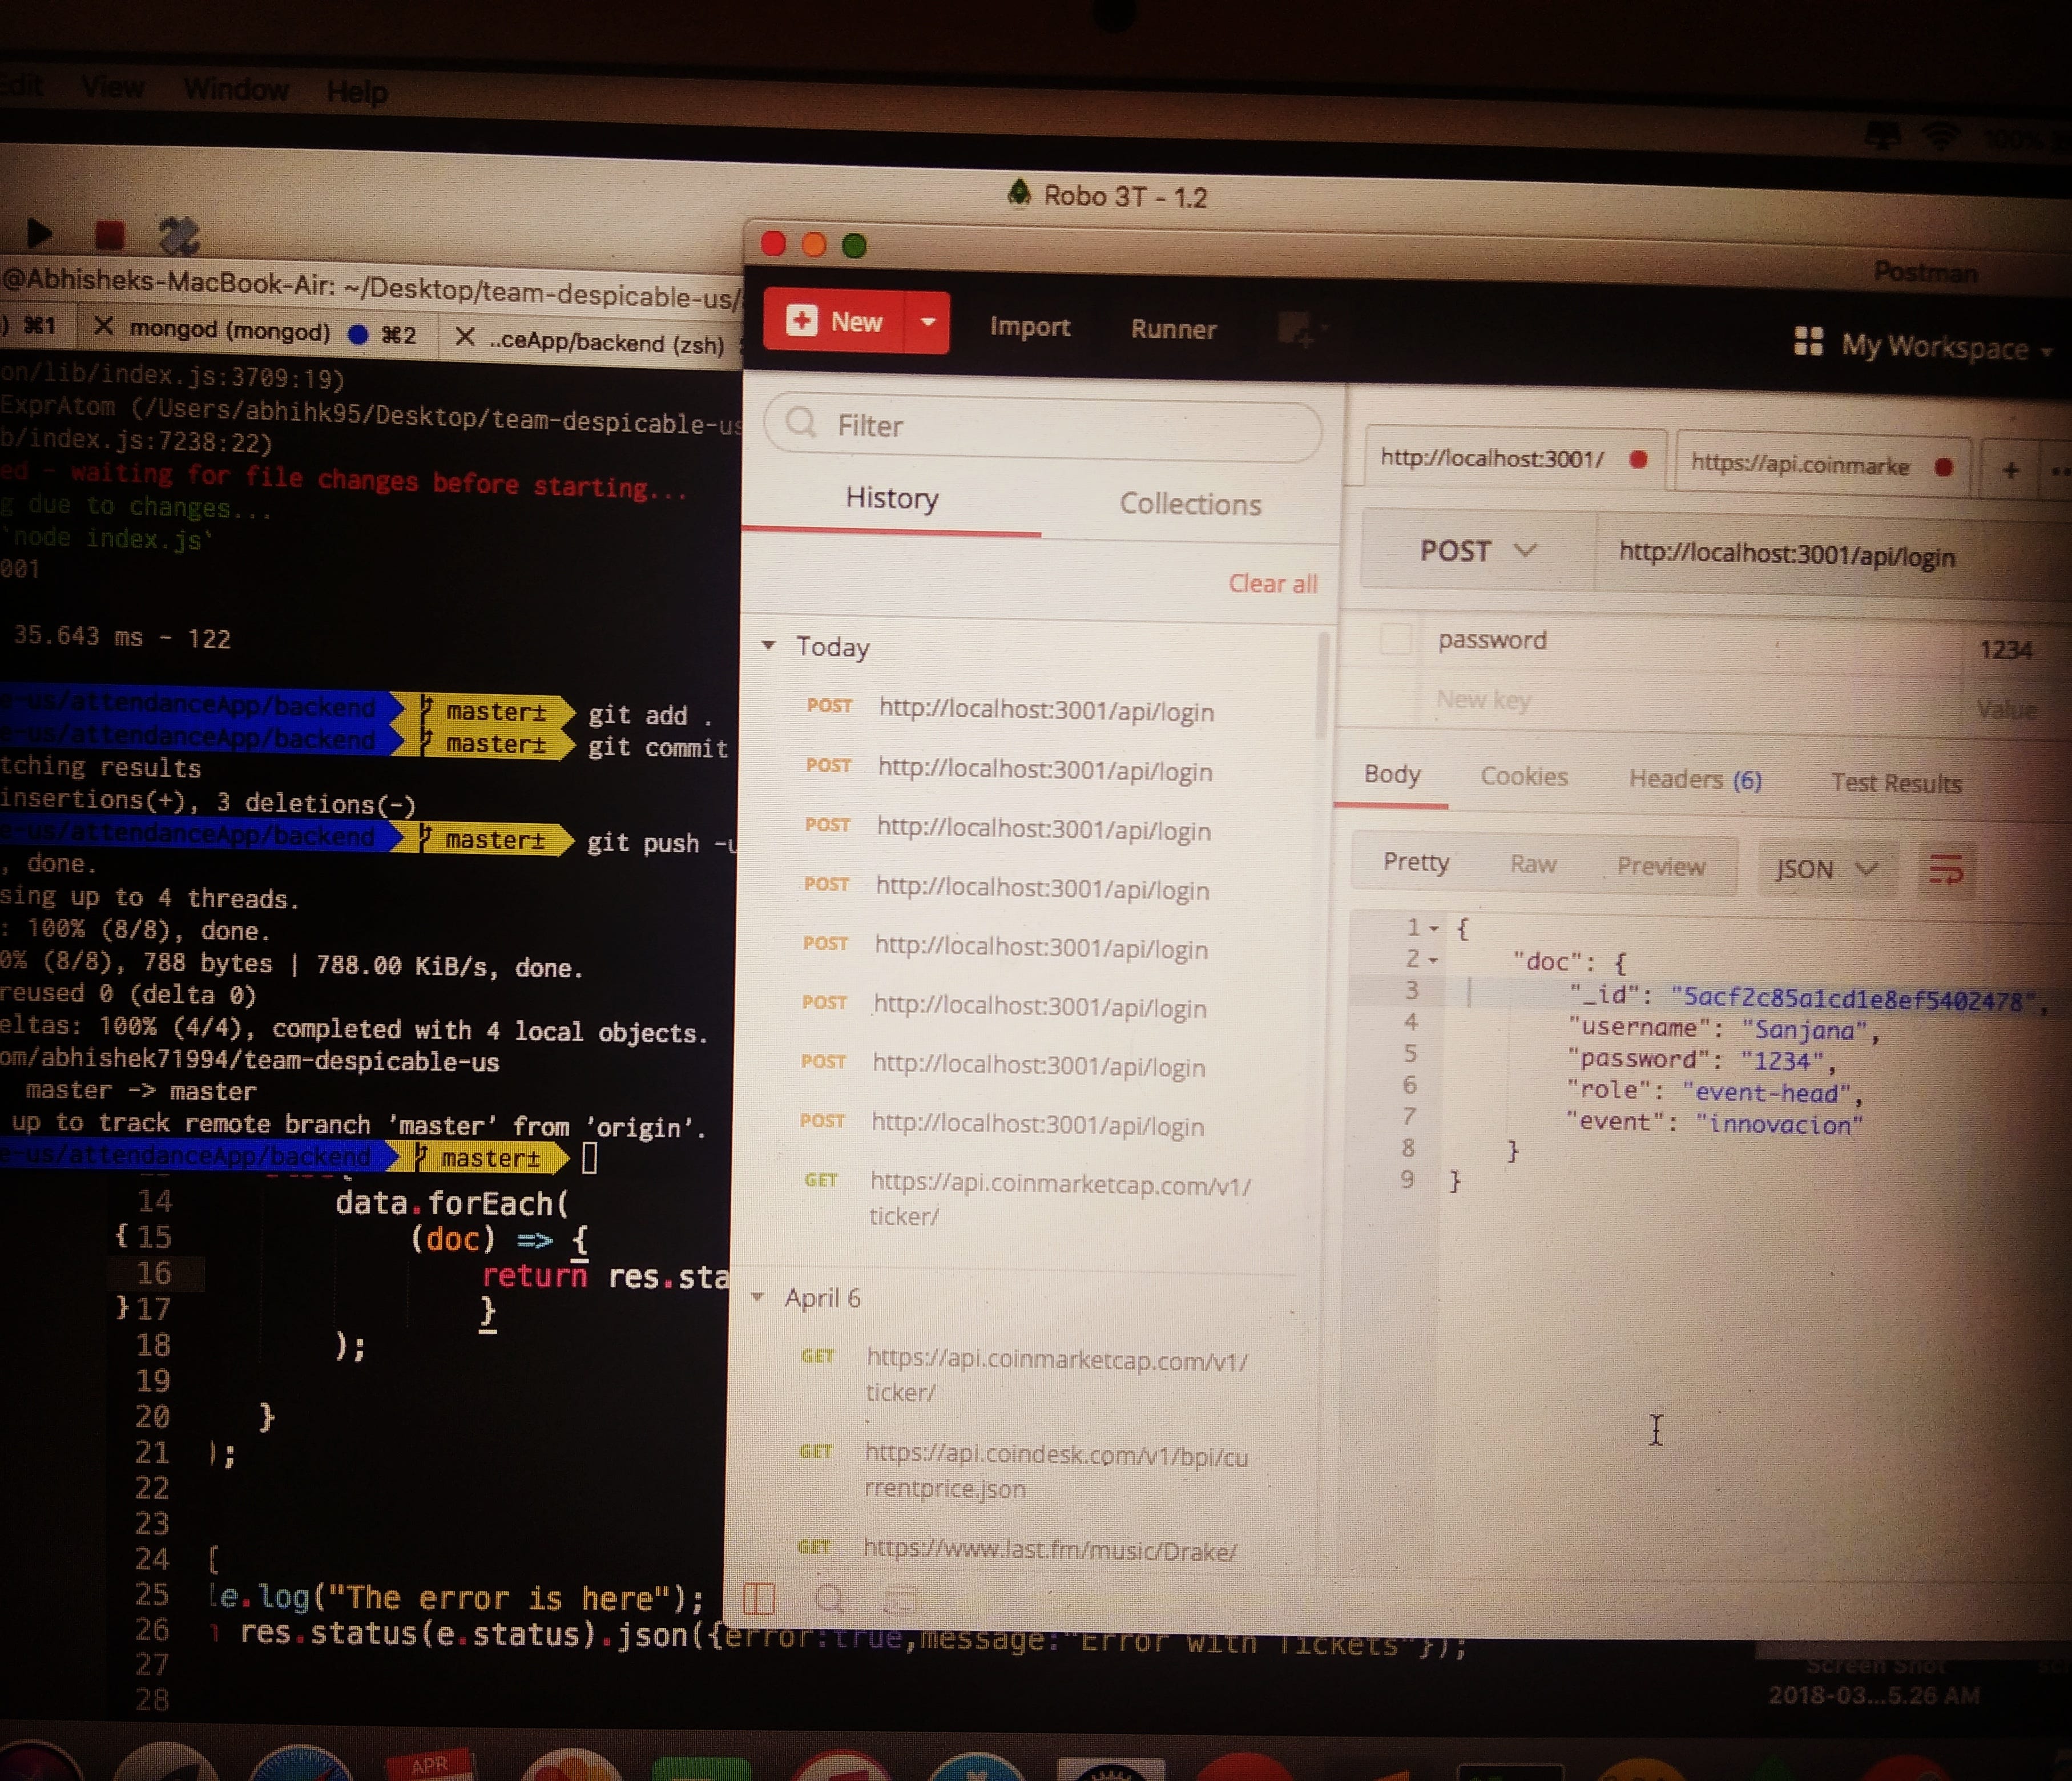The width and height of the screenshot is (2072, 1781).
Task: Open the Help menu in the menu bar
Action: pyautogui.click(x=357, y=92)
